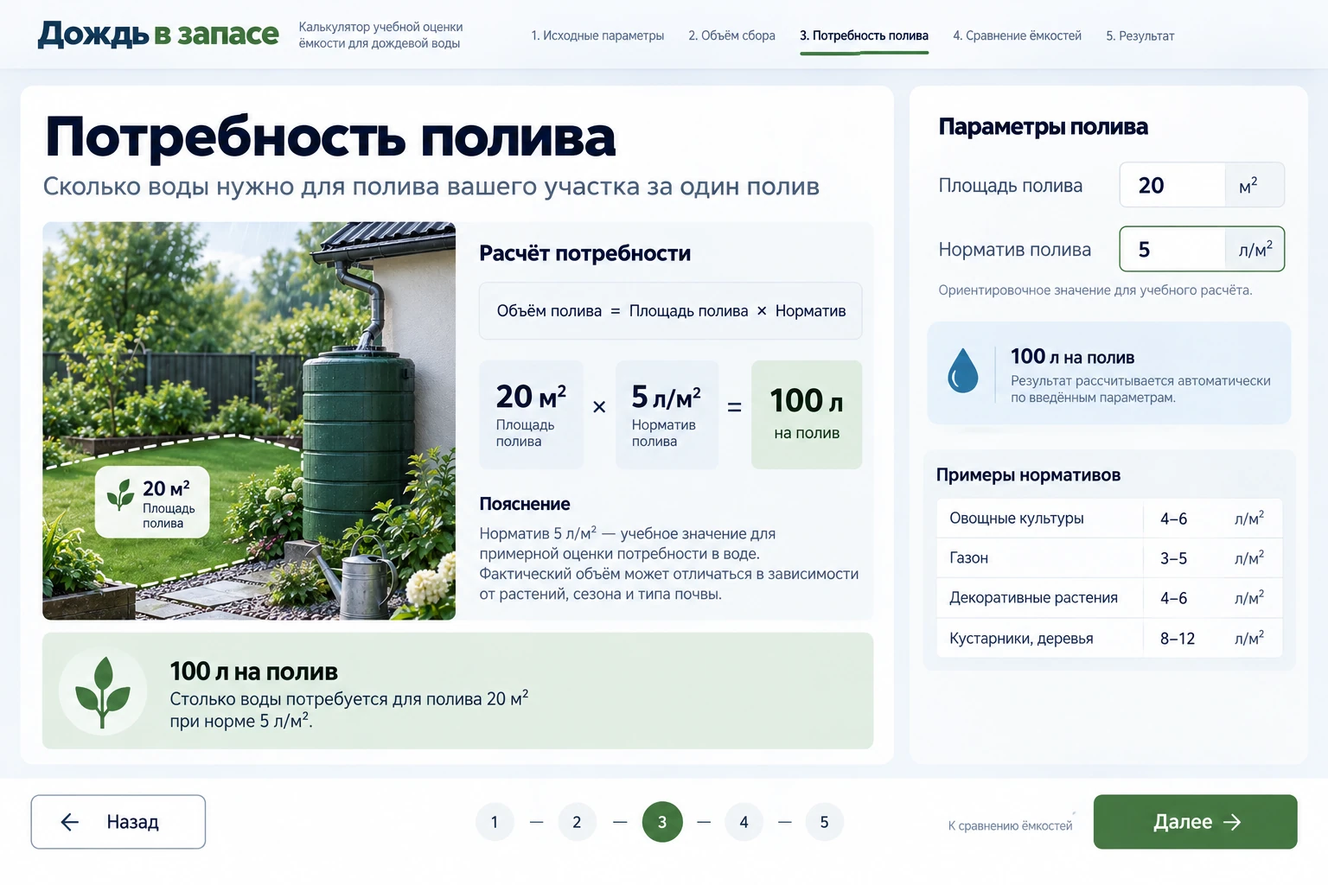Screen dimensions: 1328x885
Task: Click the '20 м² Площадь полива' formula card
Action: [531, 415]
